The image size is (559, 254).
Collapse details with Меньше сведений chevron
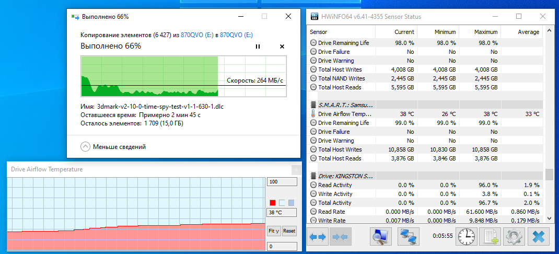[85, 147]
